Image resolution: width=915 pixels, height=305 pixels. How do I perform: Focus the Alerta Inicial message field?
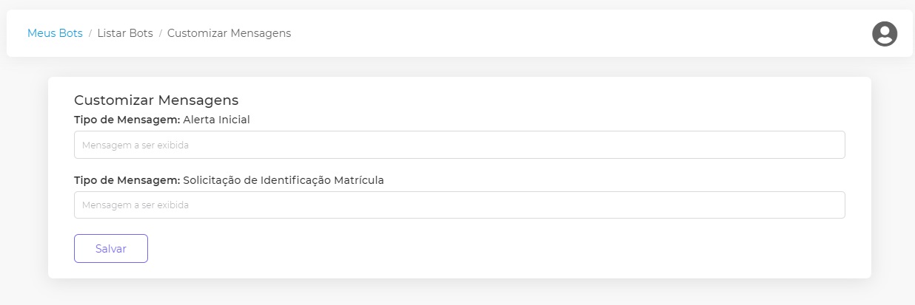click(459, 145)
